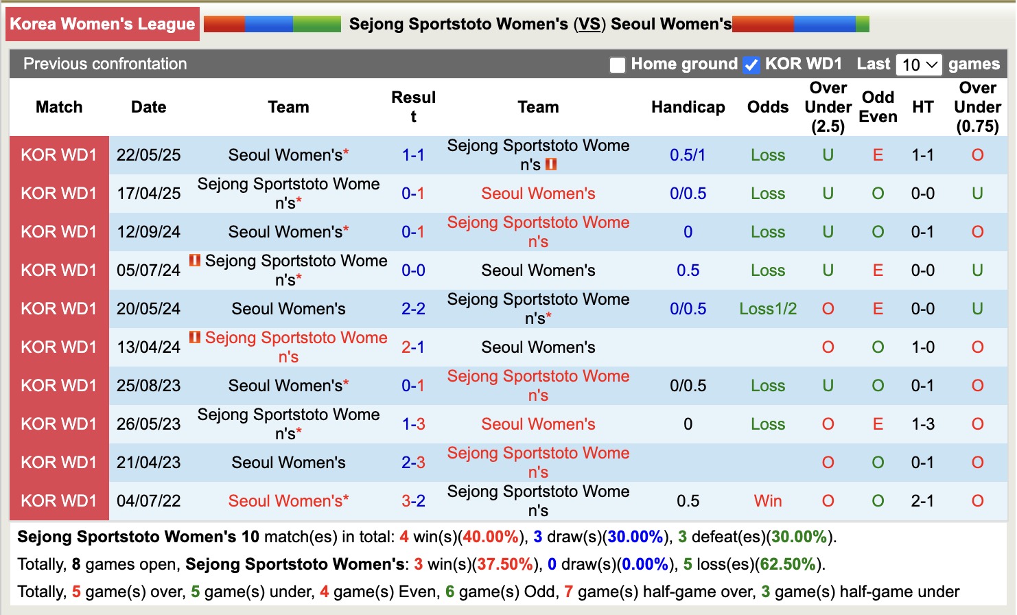Click the VS label in the page title
The width and height of the screenshot is (1017, 615).
[x=589, y=23]
